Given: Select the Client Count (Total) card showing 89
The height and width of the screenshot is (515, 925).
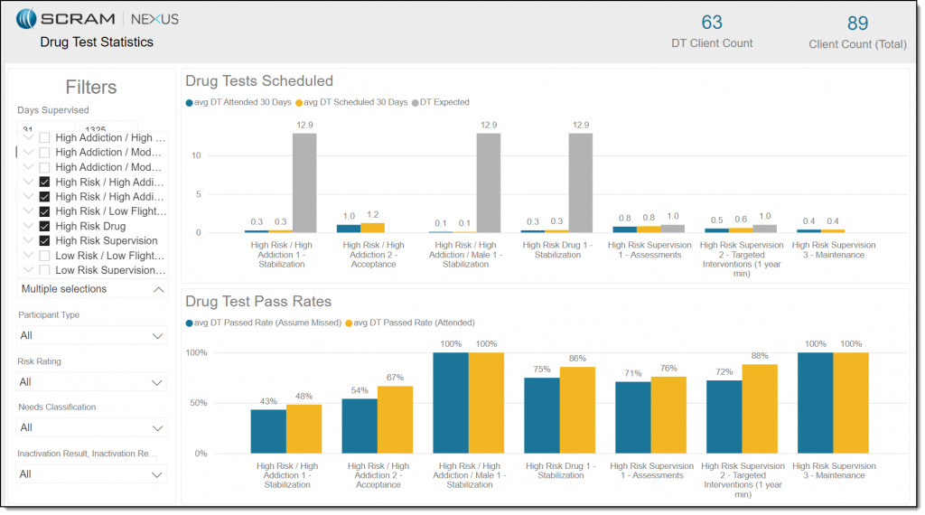Looking at the screenshot, I should tap(857, 32).
